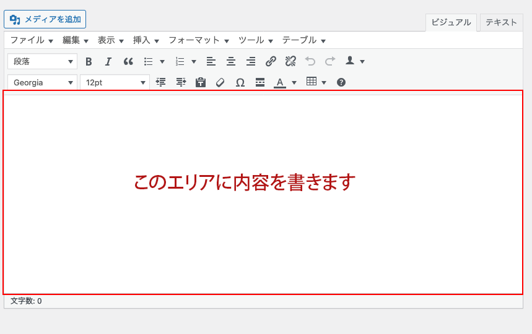Expand bulleted list style options arrow

(x=162, y=62)
